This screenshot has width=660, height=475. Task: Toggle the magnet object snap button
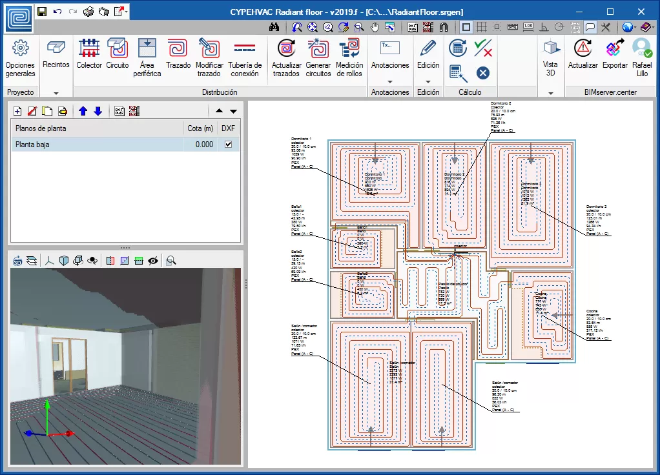pyautogui.click(x=444, y=28)
